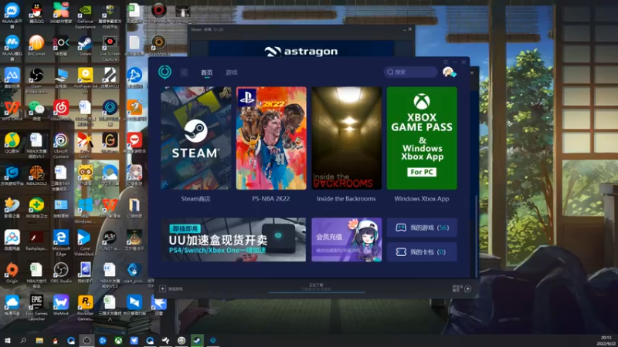Open Live Screen Capture desktop icon
Screen dimensions: 618x347
pos(110,48)
